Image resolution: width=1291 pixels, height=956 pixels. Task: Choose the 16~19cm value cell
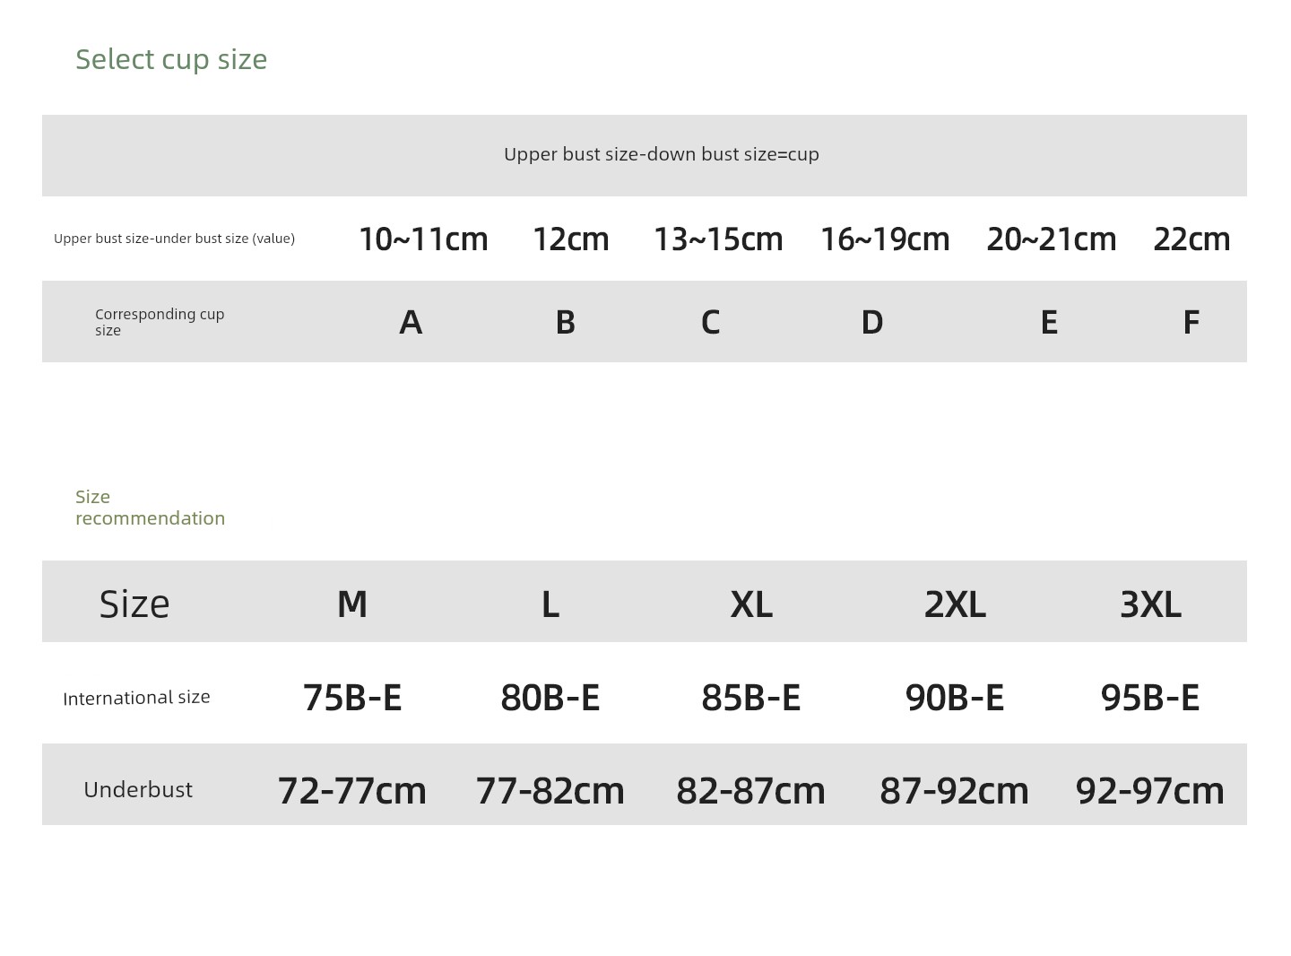click(x=885, y=239)
